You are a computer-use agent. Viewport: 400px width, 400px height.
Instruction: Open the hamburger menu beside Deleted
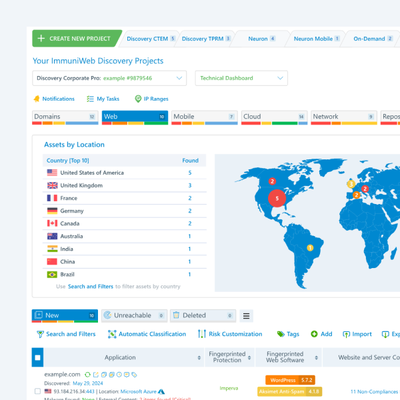coord(246,316)
